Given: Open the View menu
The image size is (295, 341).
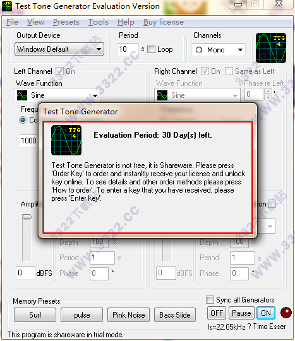Looking at the screenshot, I should tap(35, 22).
